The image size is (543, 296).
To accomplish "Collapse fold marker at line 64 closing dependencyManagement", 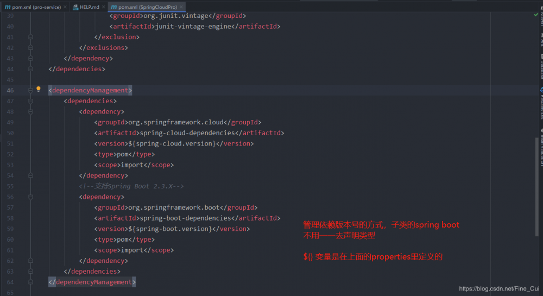I will tap(30, 282).
